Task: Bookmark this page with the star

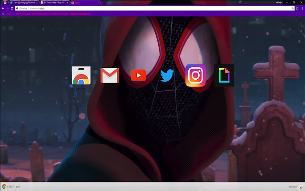Action: [293, 9]
